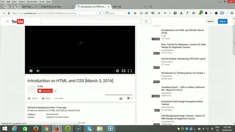The image size is (235, 132).
Task: Open Windows Start menu
Action: point(5,129)
